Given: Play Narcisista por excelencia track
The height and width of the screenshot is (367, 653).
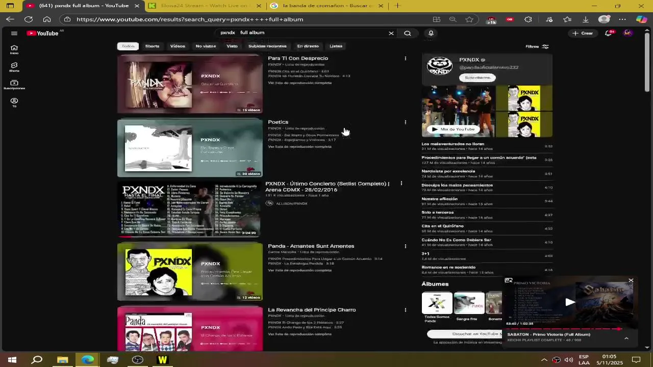Looking at the screenshot, I should coord(487,174).
